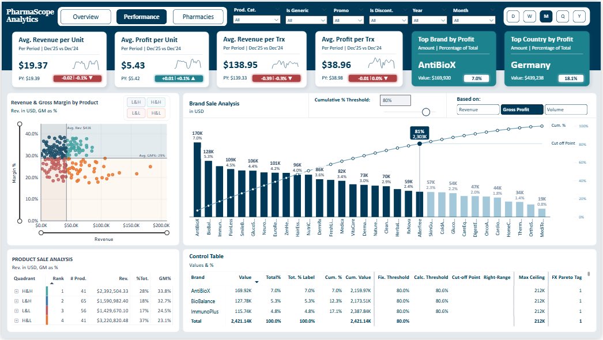Click the $2,392,504.33 revenue cell
The width and height of the screenshot is (603, 340).
click(112, 291)
